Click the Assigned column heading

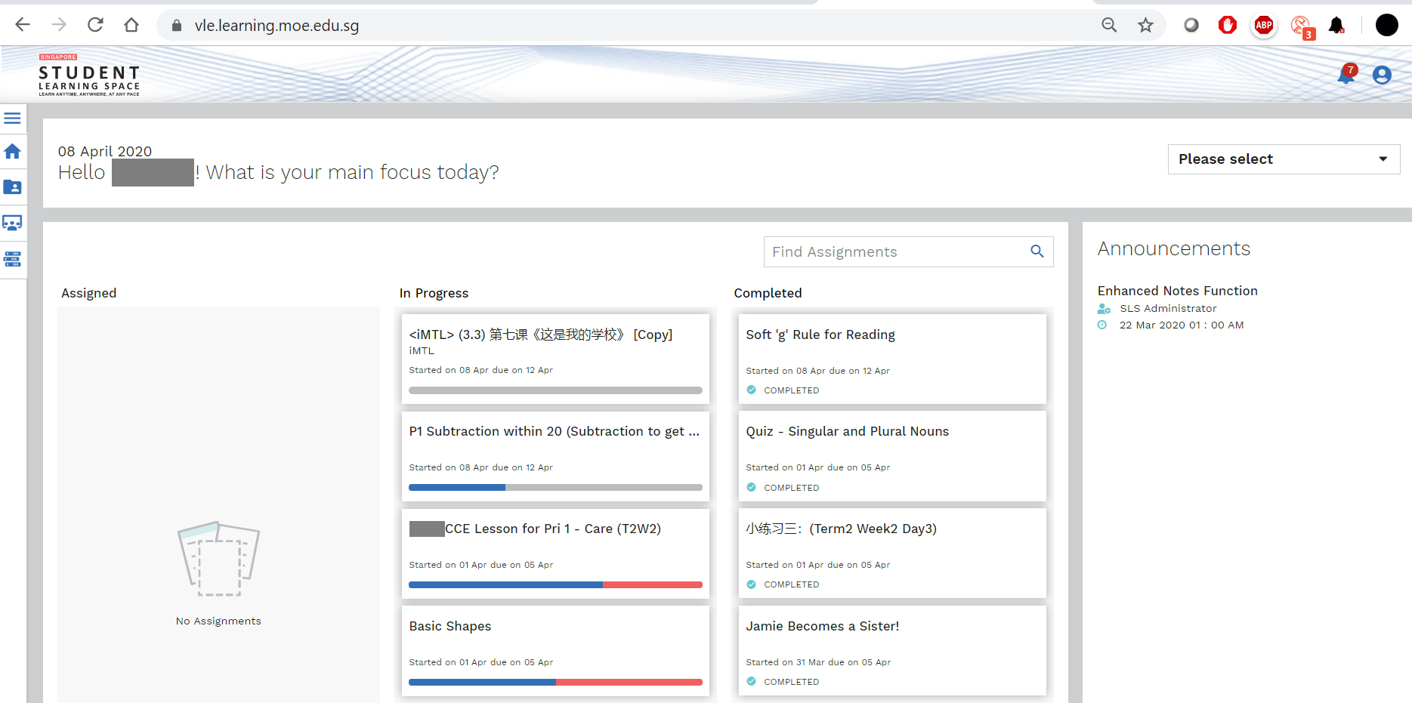point(89,293)
